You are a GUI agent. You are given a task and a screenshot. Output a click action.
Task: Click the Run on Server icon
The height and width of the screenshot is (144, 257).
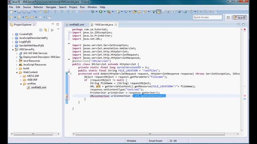click(108, 12)
